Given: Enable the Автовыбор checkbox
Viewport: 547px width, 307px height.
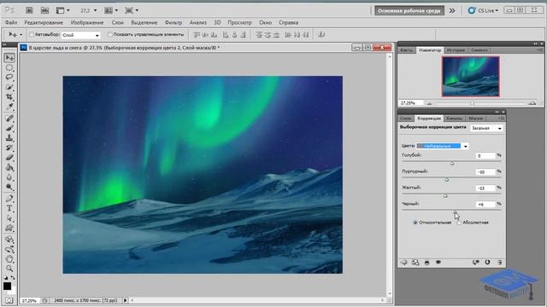Looking at the screenshot, I should (32, 34).
